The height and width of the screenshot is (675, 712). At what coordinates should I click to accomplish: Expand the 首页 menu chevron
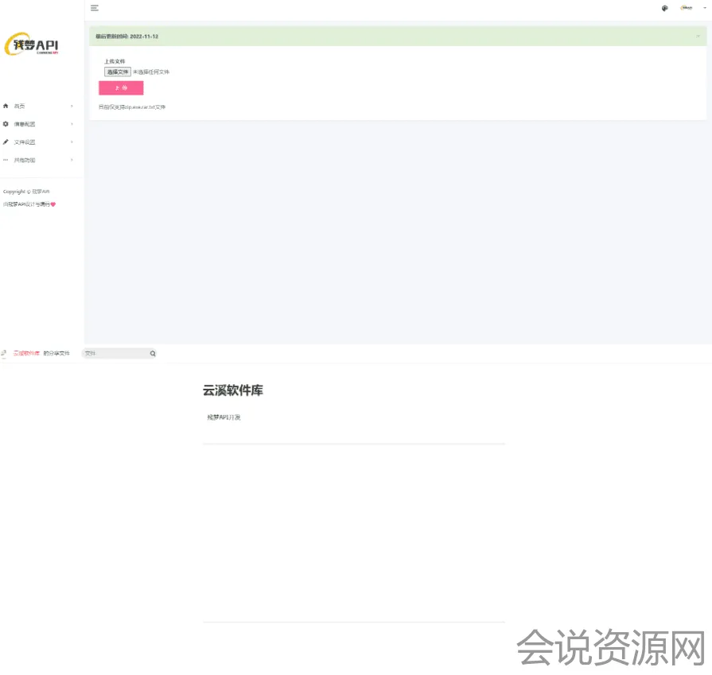72,106
